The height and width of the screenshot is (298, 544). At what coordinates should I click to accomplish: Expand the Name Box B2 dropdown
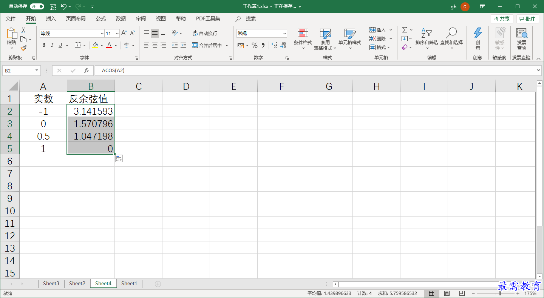point(37,71)
